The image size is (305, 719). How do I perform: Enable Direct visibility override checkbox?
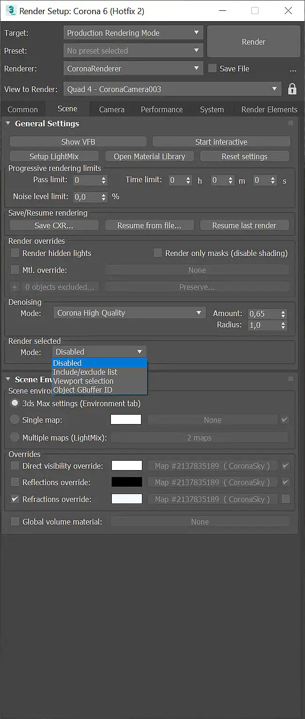[x=15, y=465]
